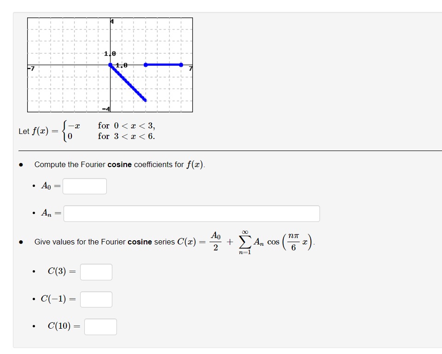Click the C(10) answer box
The width and height of the screenshot is (442, 354).
click(x=100, y=327)
